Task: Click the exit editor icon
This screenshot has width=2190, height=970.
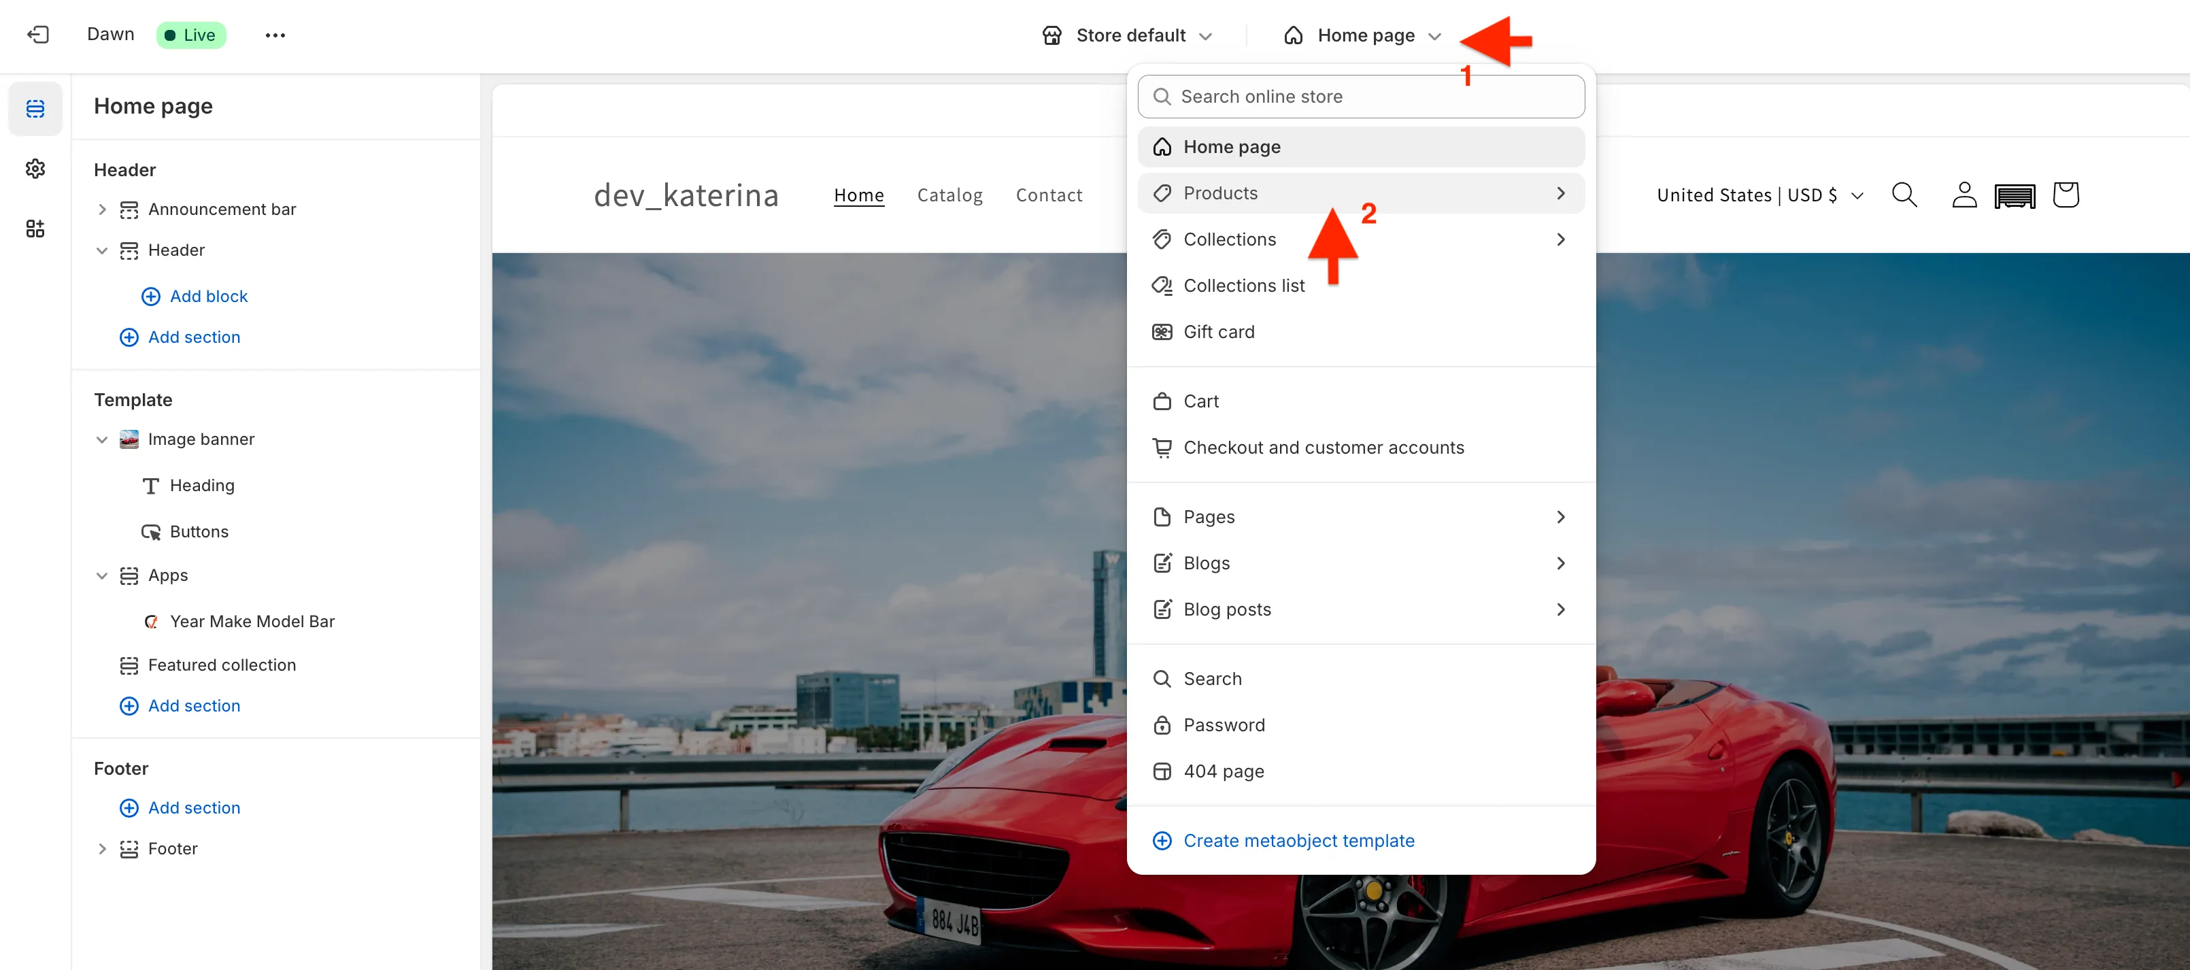Action: pos(37,35)
